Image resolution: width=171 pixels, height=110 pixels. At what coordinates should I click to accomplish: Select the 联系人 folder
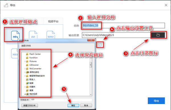coord(32,79)
